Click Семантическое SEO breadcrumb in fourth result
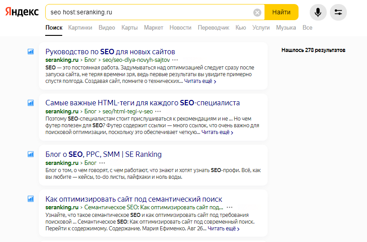Screen dimensions: 367x242 pos(154,207)
